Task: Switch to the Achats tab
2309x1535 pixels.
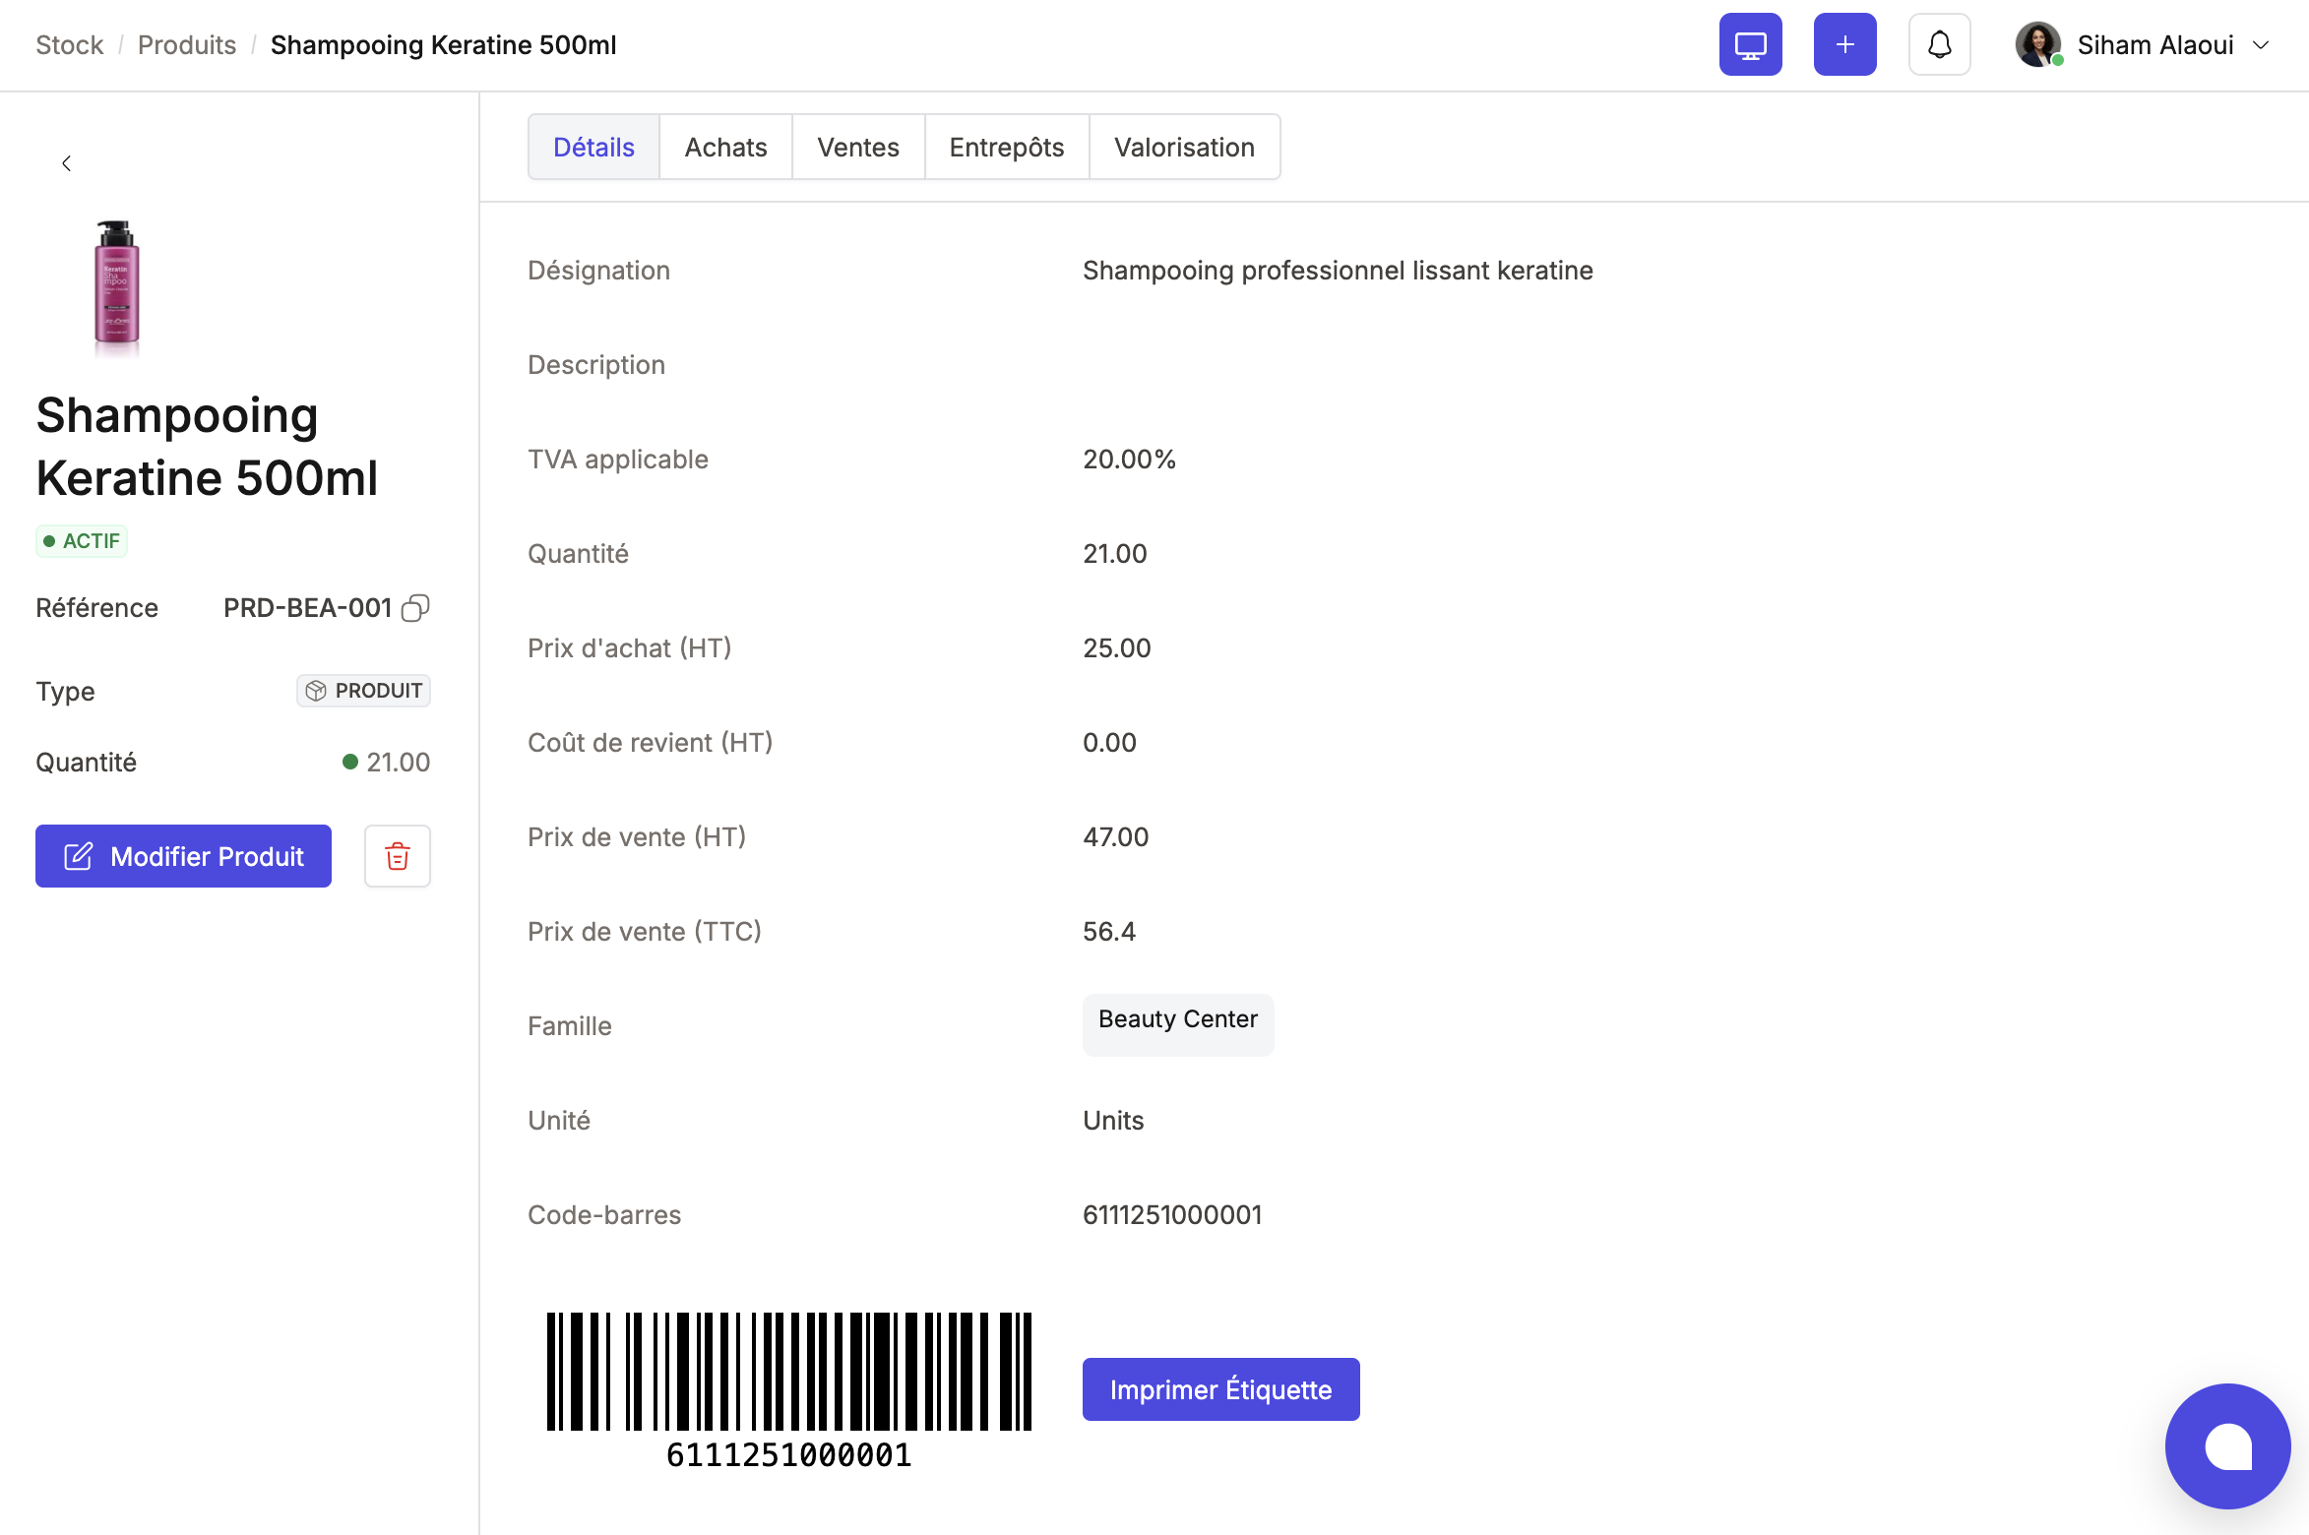Action: click(725, 148)
